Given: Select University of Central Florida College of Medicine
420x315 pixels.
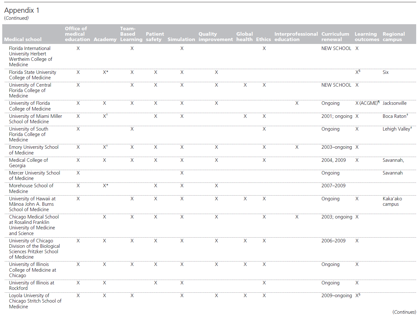Looking at the screenshot, I should coord(30,90).
